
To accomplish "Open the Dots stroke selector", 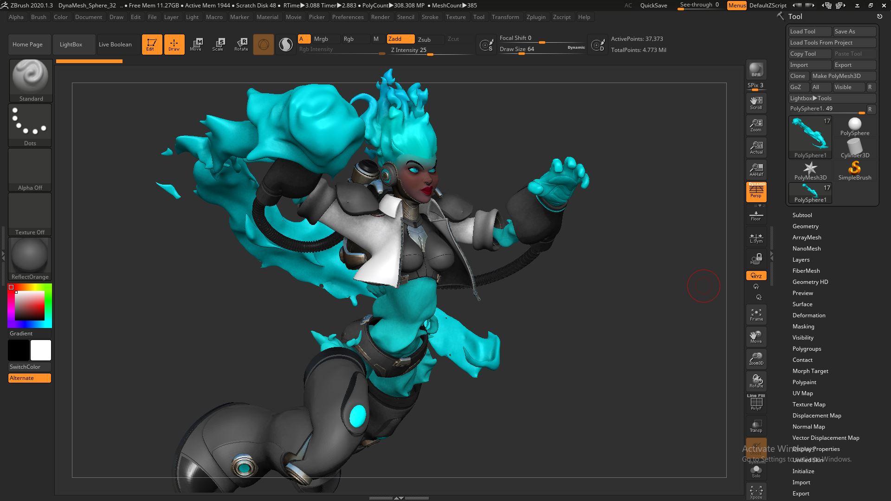I will [30, 125].
